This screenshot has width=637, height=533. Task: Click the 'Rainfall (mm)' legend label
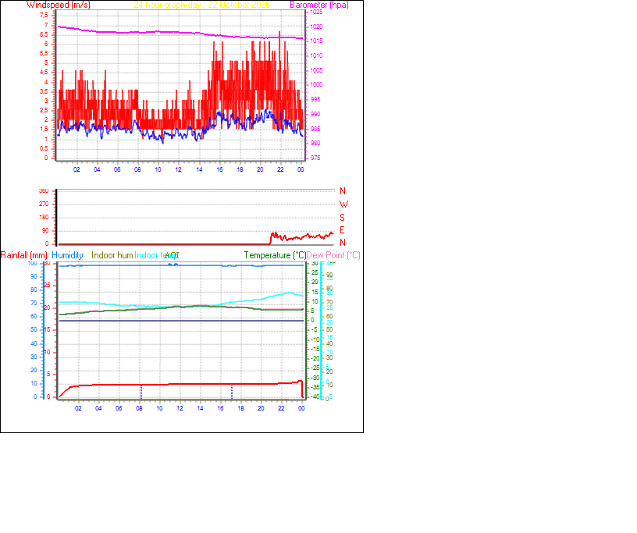(x=24, y=255)
